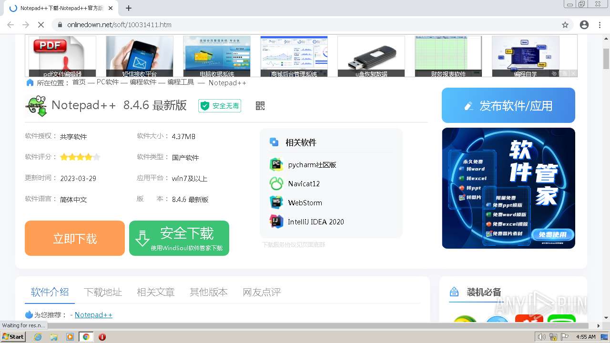This screenshot has height=343, width=610.
Task: Click the green shield safety badge
Action: click(x=220, y=106)
